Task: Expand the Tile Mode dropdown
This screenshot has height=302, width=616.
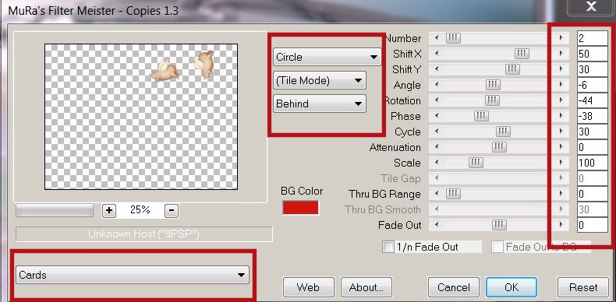Action: (x=320, y=80)
